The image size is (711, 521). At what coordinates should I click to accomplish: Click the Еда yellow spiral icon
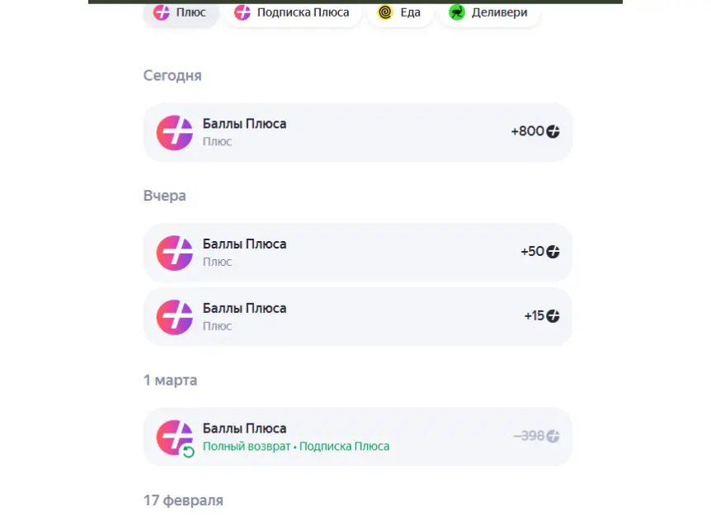[385, 12]
